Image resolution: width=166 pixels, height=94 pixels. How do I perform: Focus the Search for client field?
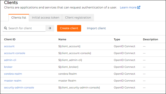click(24, 28)
